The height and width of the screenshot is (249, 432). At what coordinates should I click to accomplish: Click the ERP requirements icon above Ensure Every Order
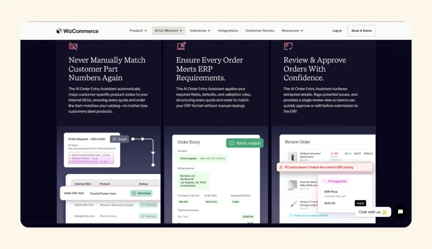[181, 46]
